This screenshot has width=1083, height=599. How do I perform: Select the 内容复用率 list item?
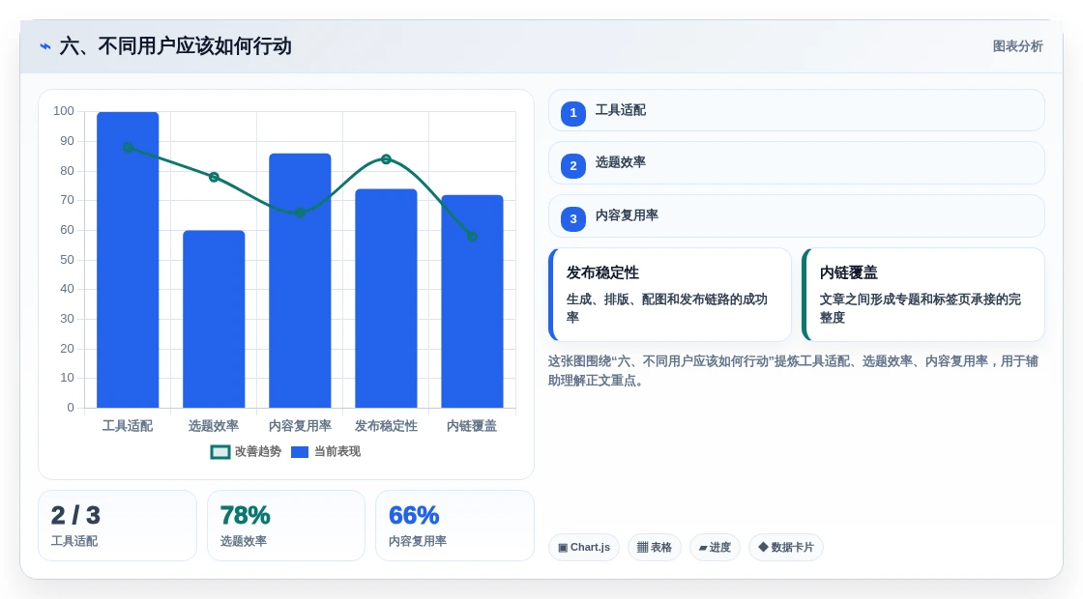coord(797,216)
